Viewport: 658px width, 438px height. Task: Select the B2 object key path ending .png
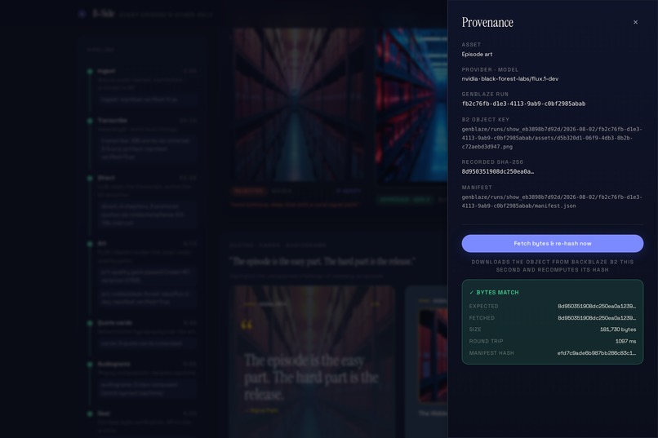pos(552,138)
